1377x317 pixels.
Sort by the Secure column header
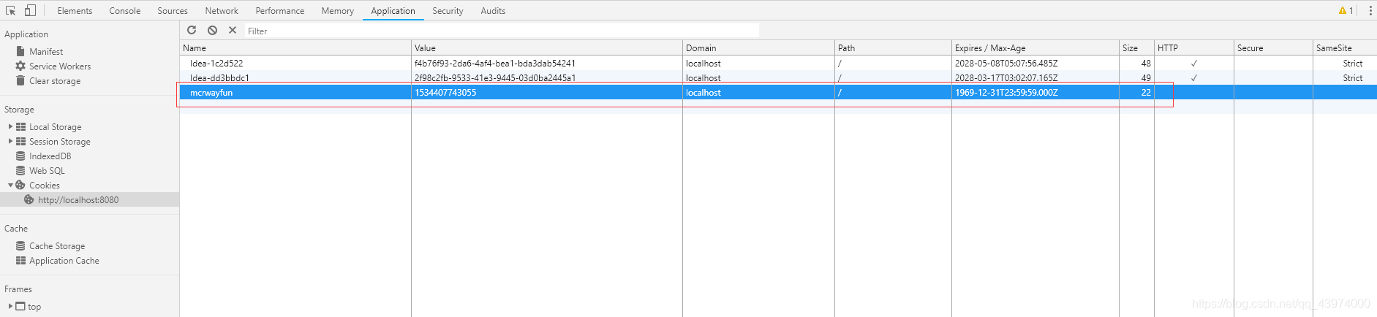pyautogui.click(x=1273, y=47)
